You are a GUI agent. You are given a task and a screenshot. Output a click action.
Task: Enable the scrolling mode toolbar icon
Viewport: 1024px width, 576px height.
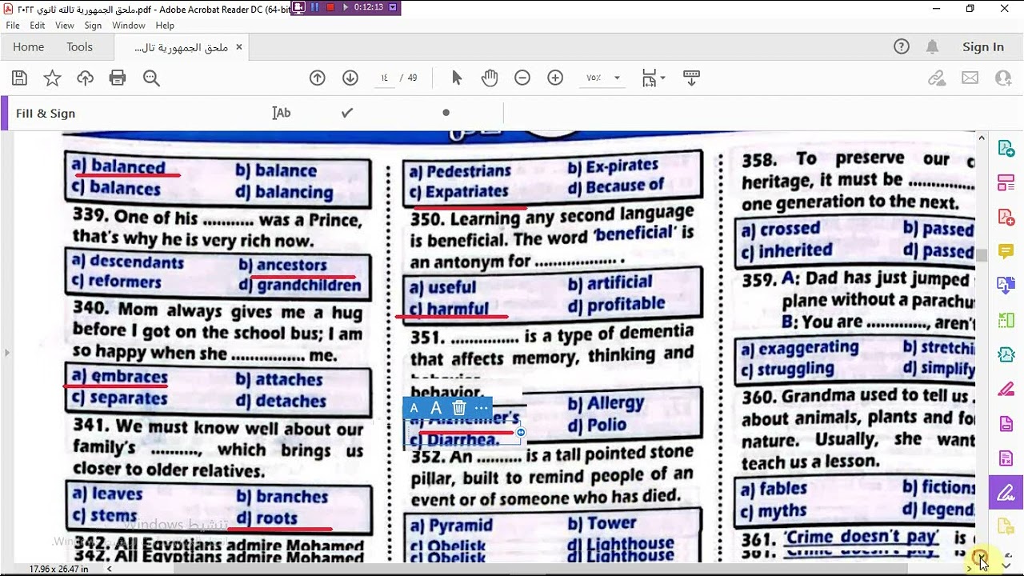(691, 78)
